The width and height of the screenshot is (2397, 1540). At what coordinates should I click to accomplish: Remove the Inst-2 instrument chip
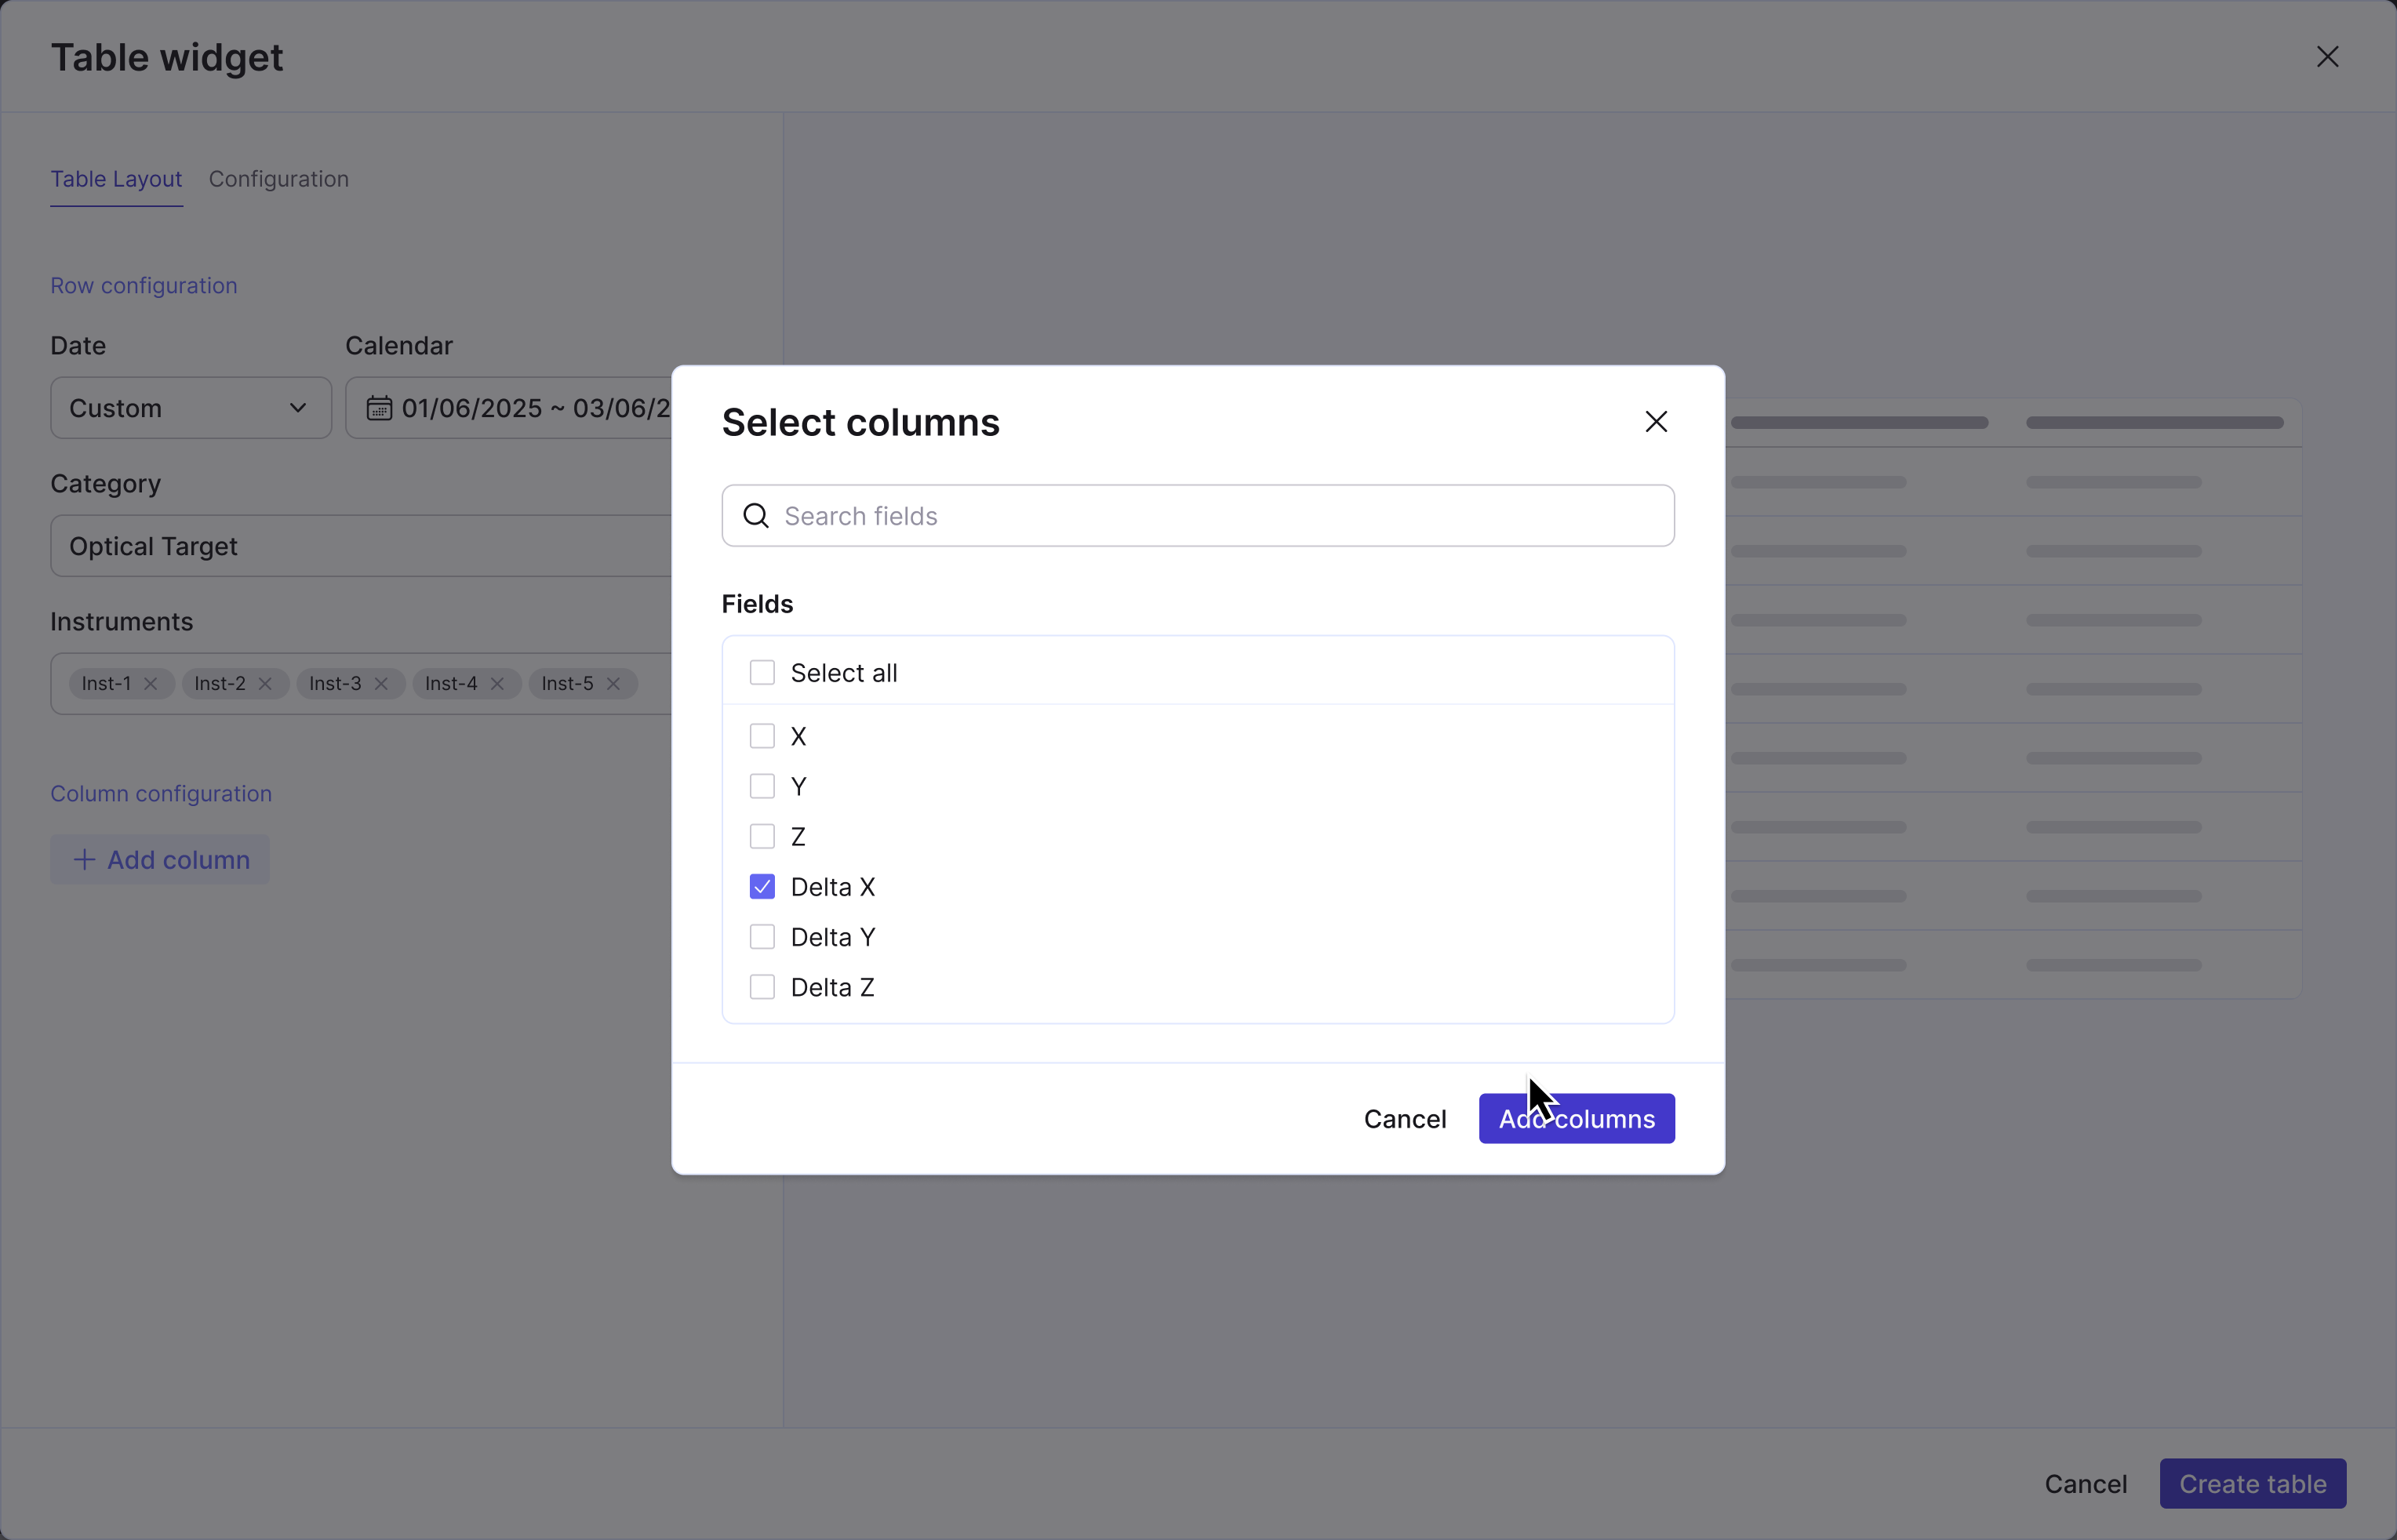click(265, 684)
